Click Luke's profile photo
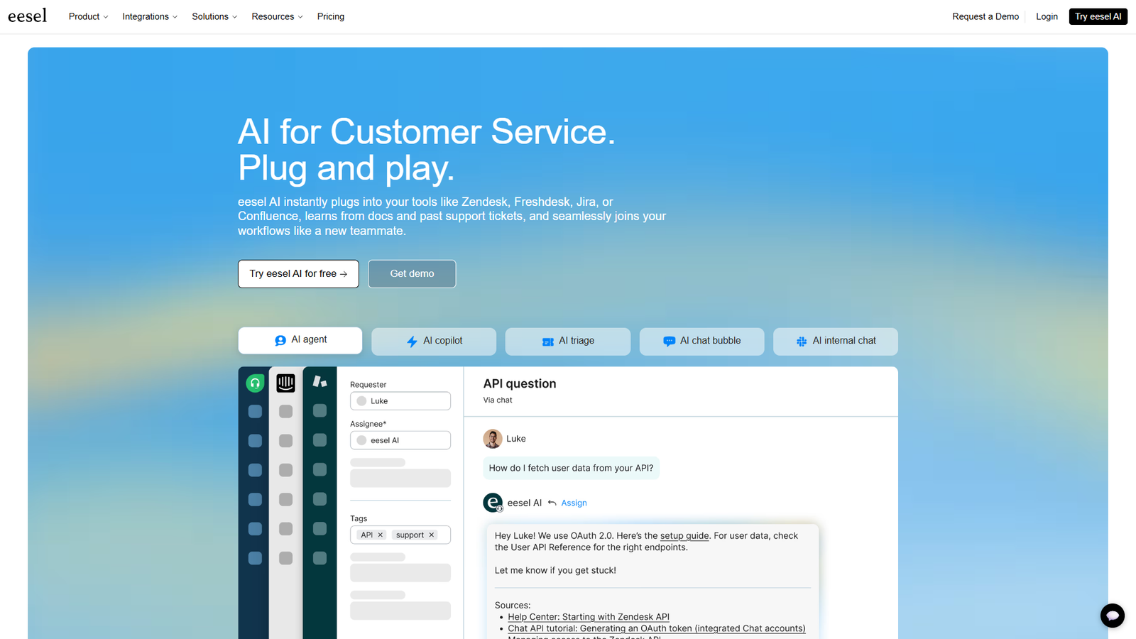Viewport: 1136px width, 639px height. point(493,439)
